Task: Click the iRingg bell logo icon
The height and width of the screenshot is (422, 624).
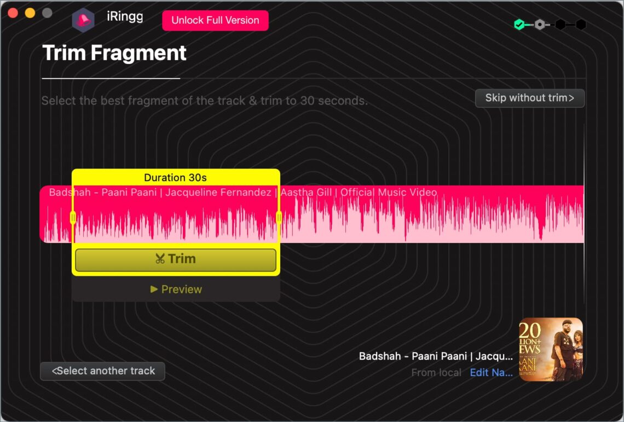Action: point(83,20)
